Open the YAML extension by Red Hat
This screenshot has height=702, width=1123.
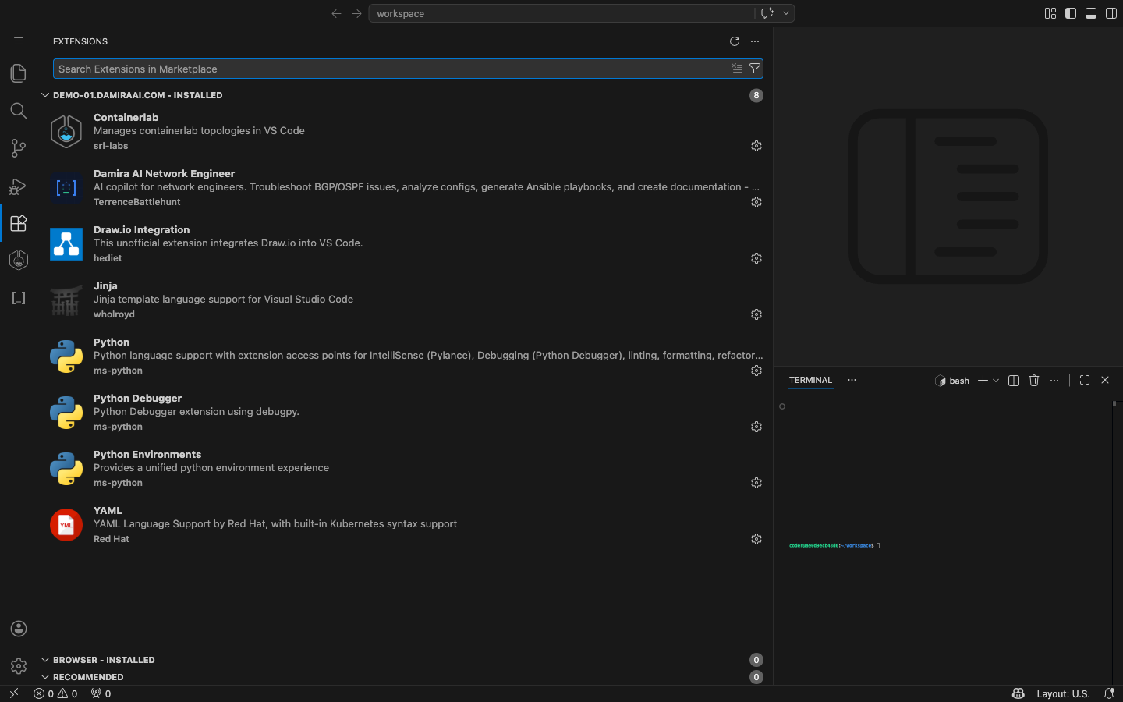pos(405,525)
